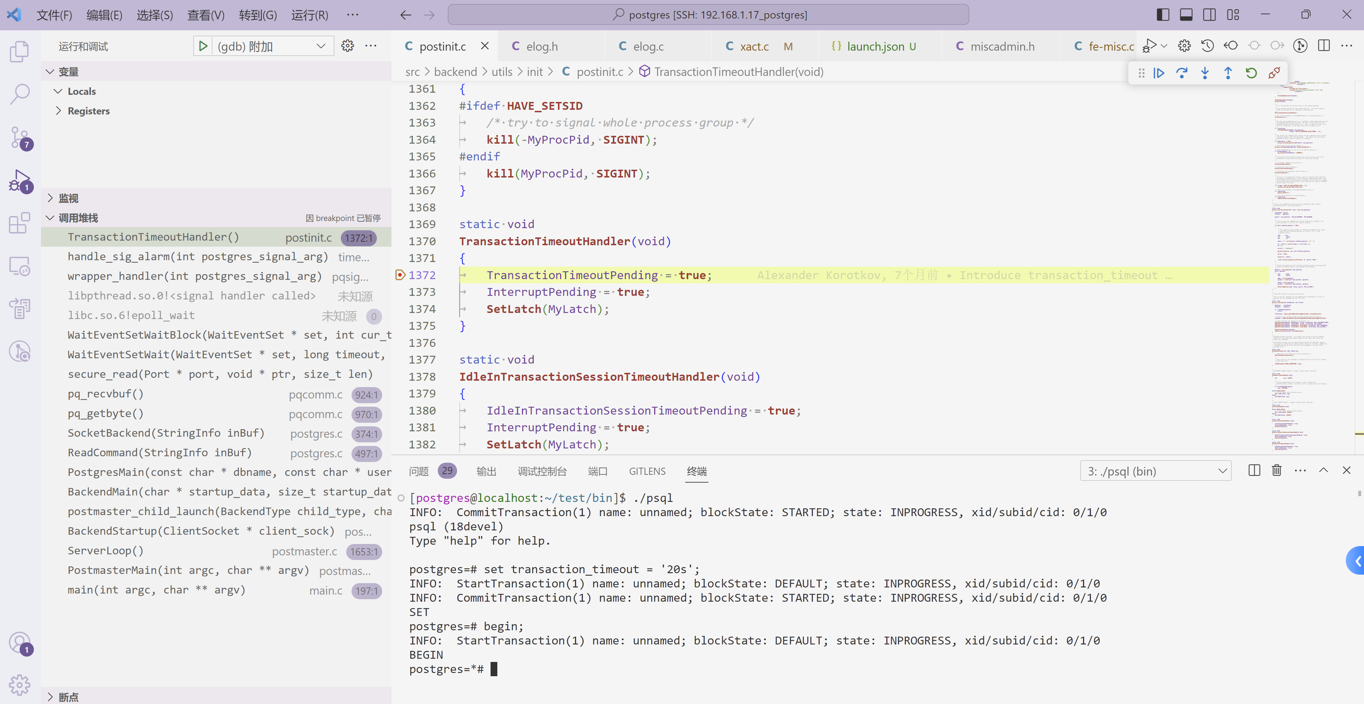Screen dimensions: 1364x704
Task: Toggle the breakpoint on line 1372
Action: 400,275
